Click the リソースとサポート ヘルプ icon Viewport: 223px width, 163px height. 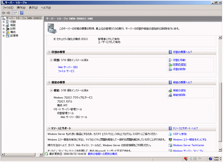pos(170,128)
